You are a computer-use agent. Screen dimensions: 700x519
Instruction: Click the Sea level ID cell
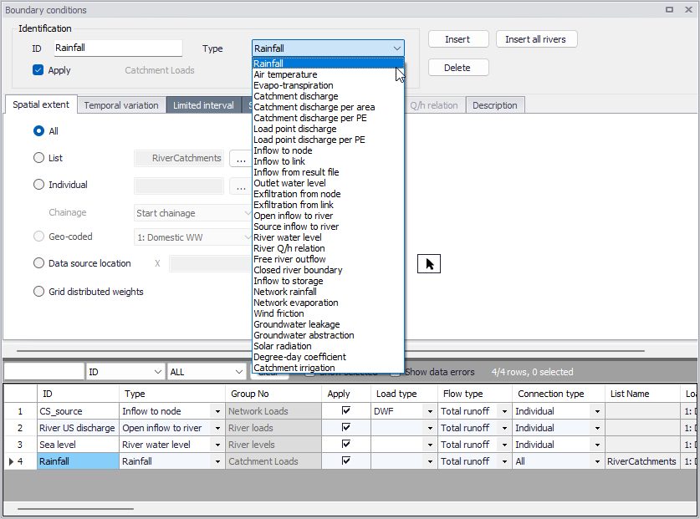coord(78,445)
